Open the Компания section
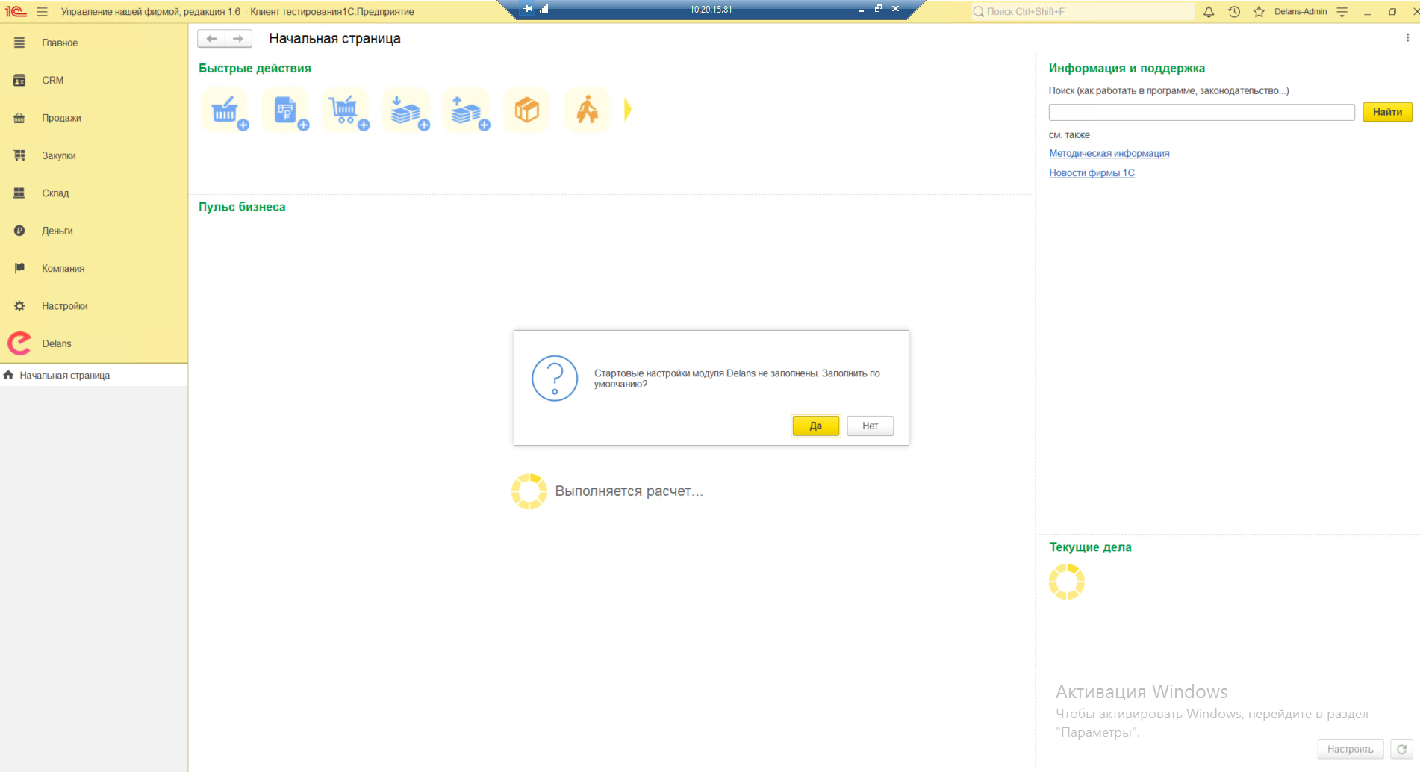 click(x=94, y=268)
